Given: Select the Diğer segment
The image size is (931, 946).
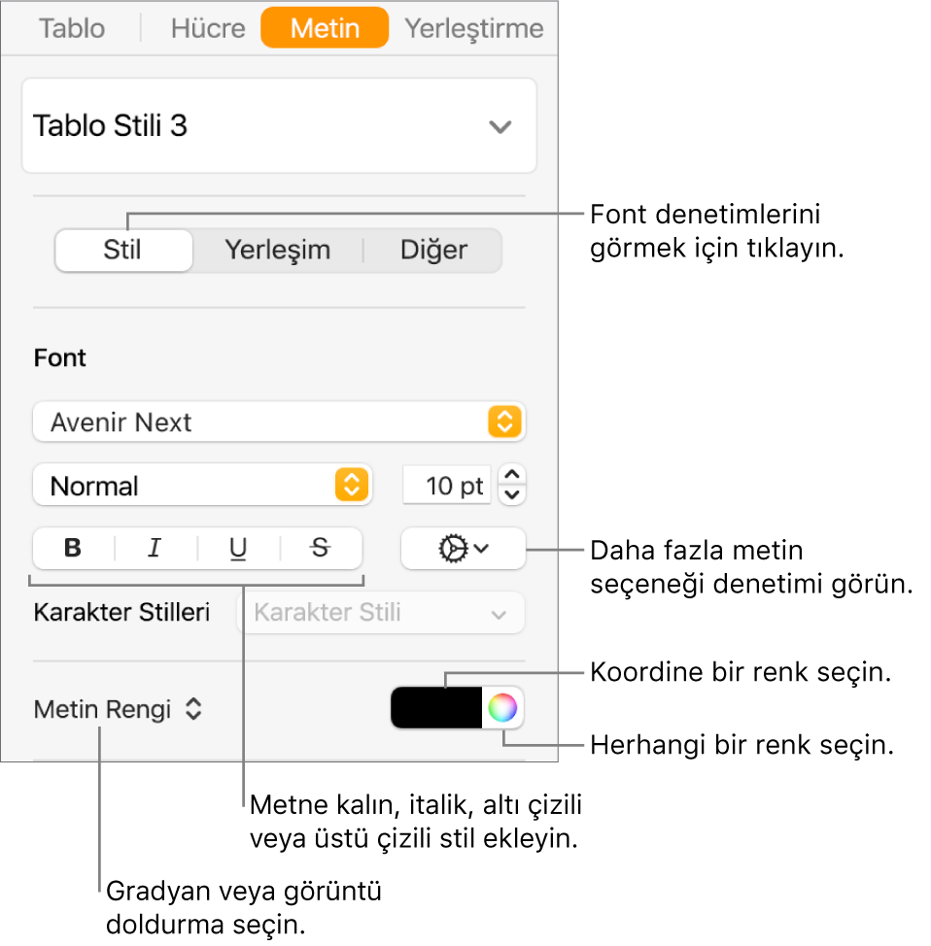Looking at the screenshot, I should point(433,250).
